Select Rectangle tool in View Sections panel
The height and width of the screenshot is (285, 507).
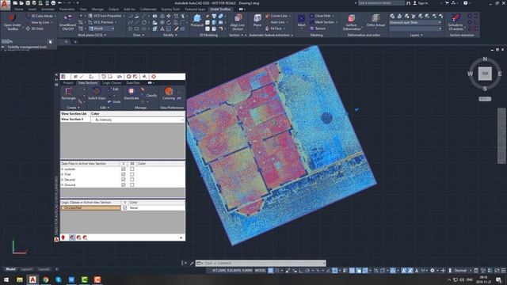click(x=69, y=93)
